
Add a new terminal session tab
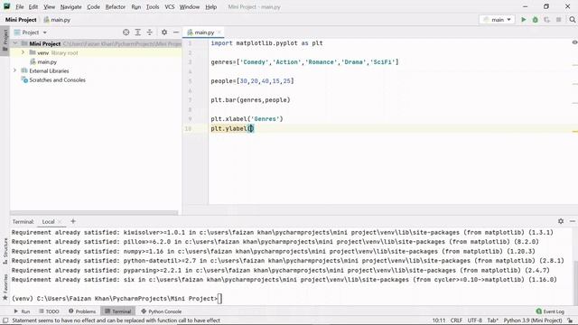pos(73,221)
